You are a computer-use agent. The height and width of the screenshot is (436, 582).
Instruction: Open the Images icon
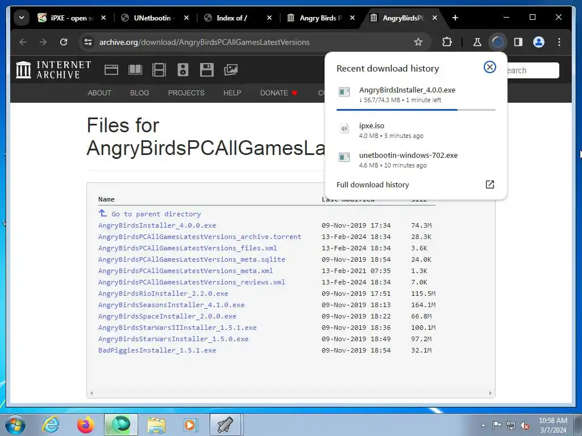[231, 70]
